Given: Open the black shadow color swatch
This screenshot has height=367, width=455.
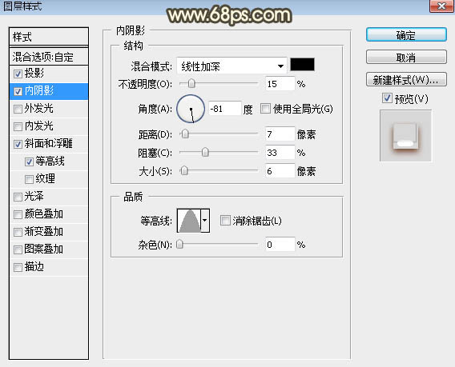Looking at the screenshot, I should pos(302,64).
